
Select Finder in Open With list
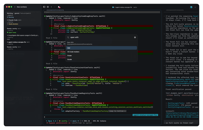point(101,55)
